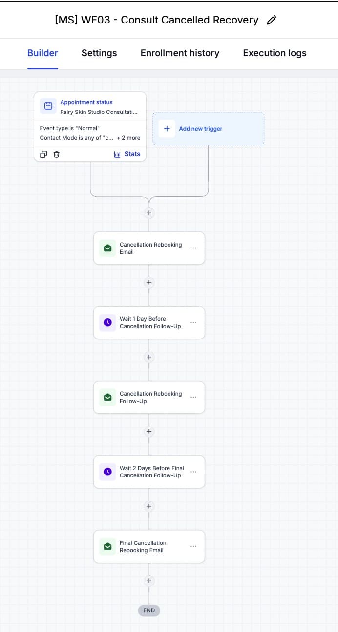Open options menu for Cancellation Rebooking Follow-Up
This screenshot has width=338, height=632.
pyautogui.click(x=193, y=397)
